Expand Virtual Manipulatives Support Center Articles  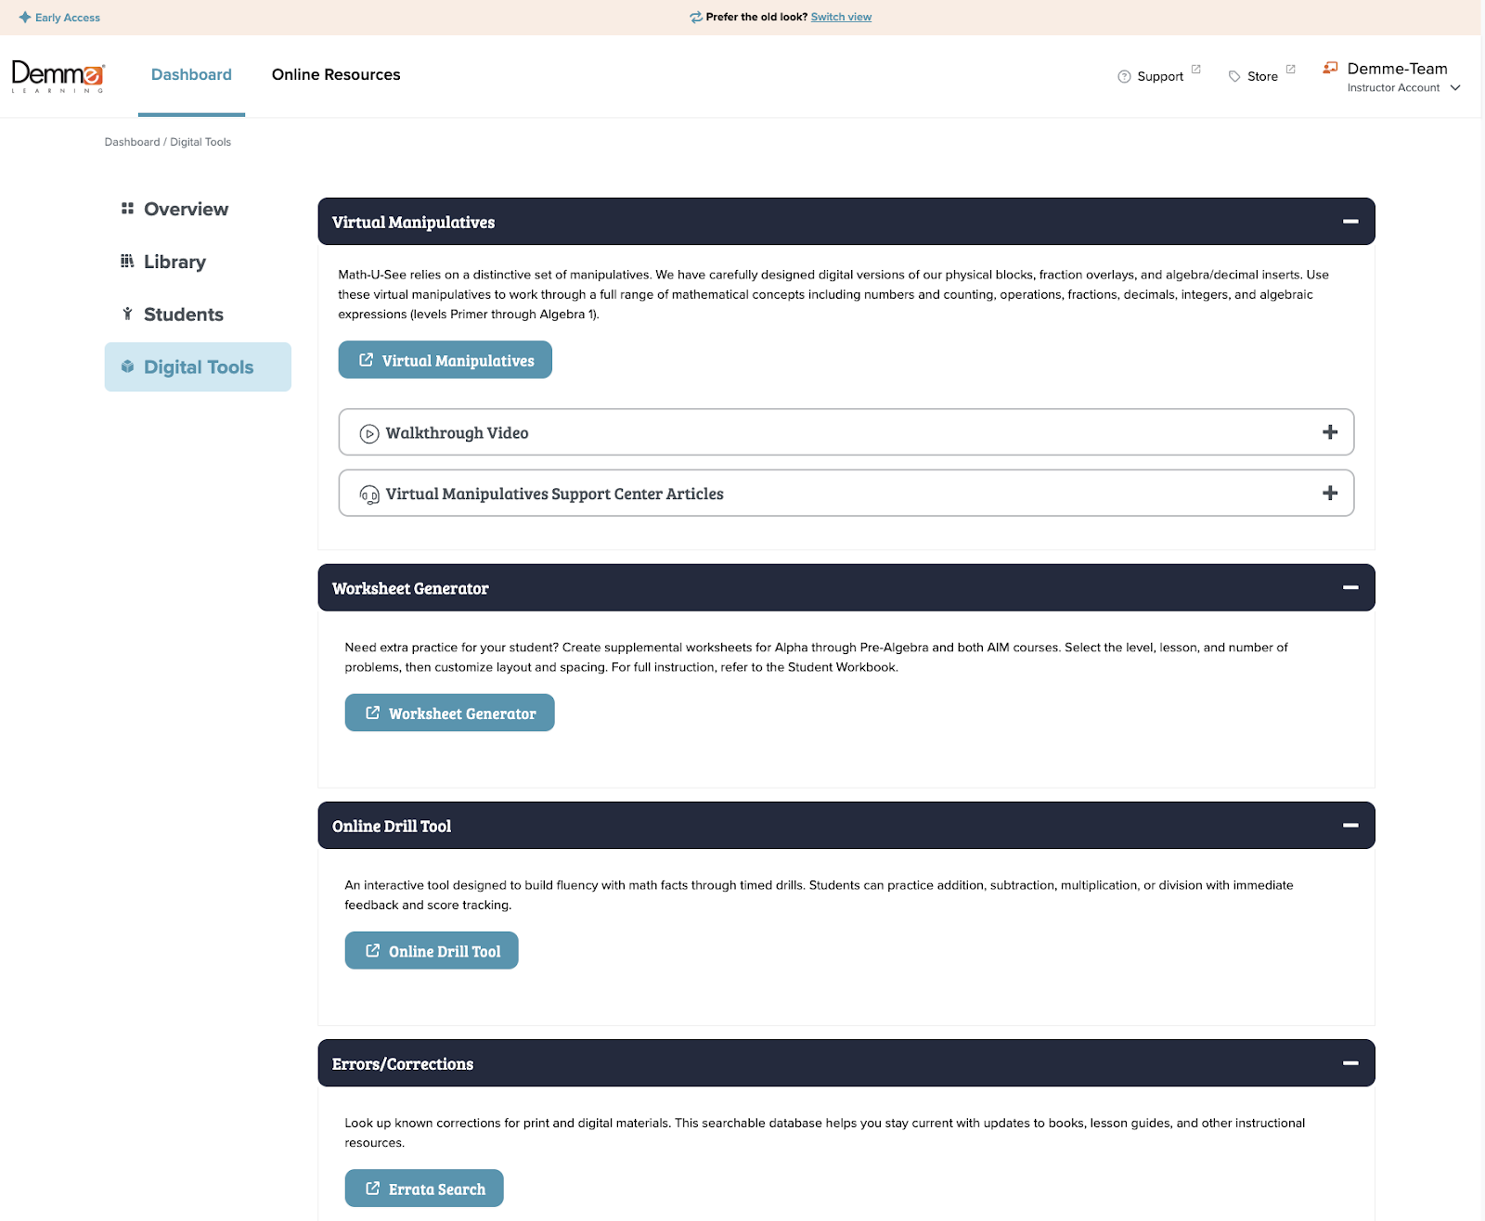pos(1330,494)
